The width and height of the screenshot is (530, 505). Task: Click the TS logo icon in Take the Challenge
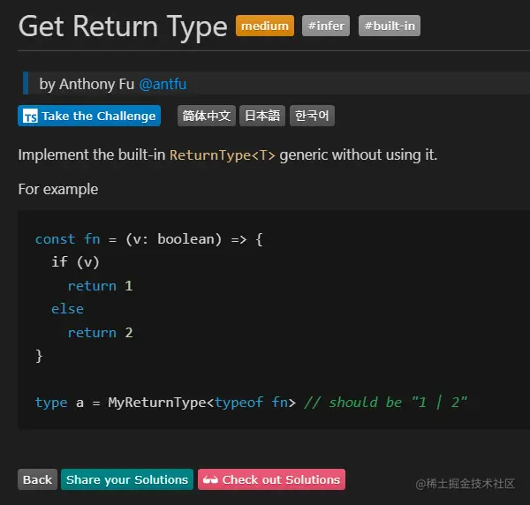(x=30, y=117)
